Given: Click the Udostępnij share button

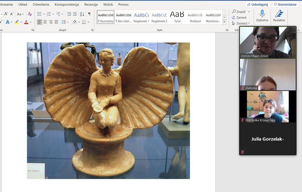Looking at the screenshot, I should coord(258,5).
